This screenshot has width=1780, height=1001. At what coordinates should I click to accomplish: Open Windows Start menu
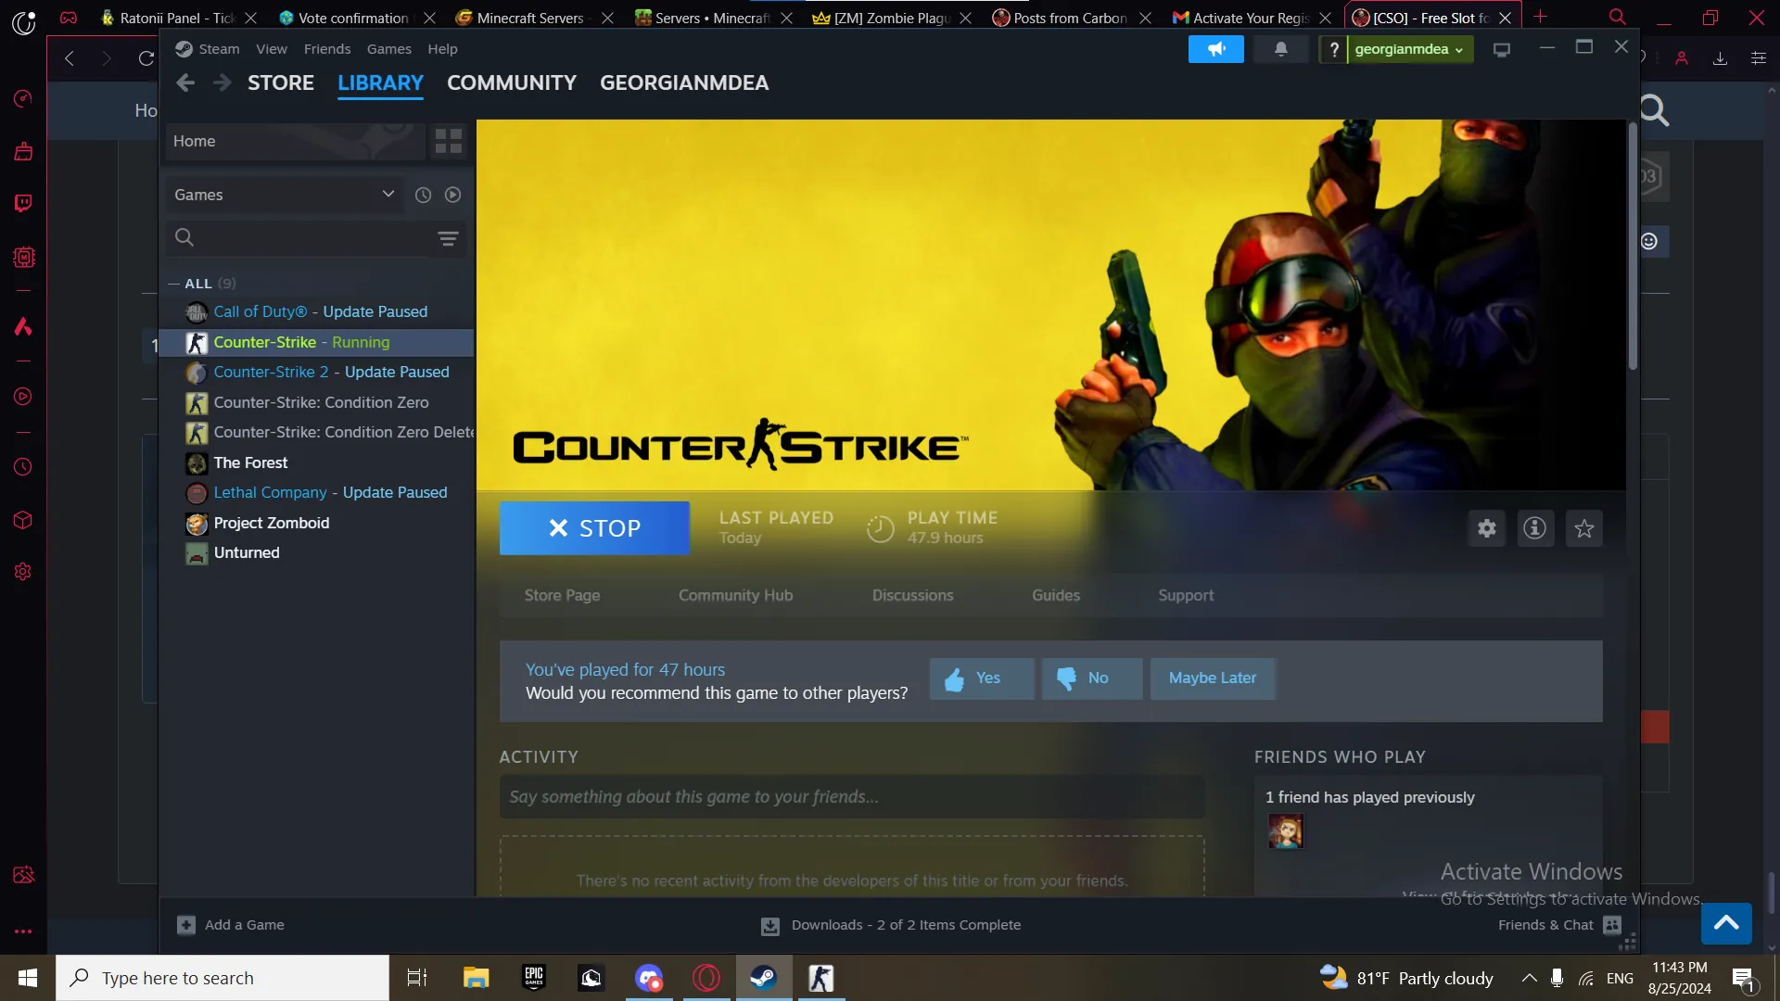(28, 978)
